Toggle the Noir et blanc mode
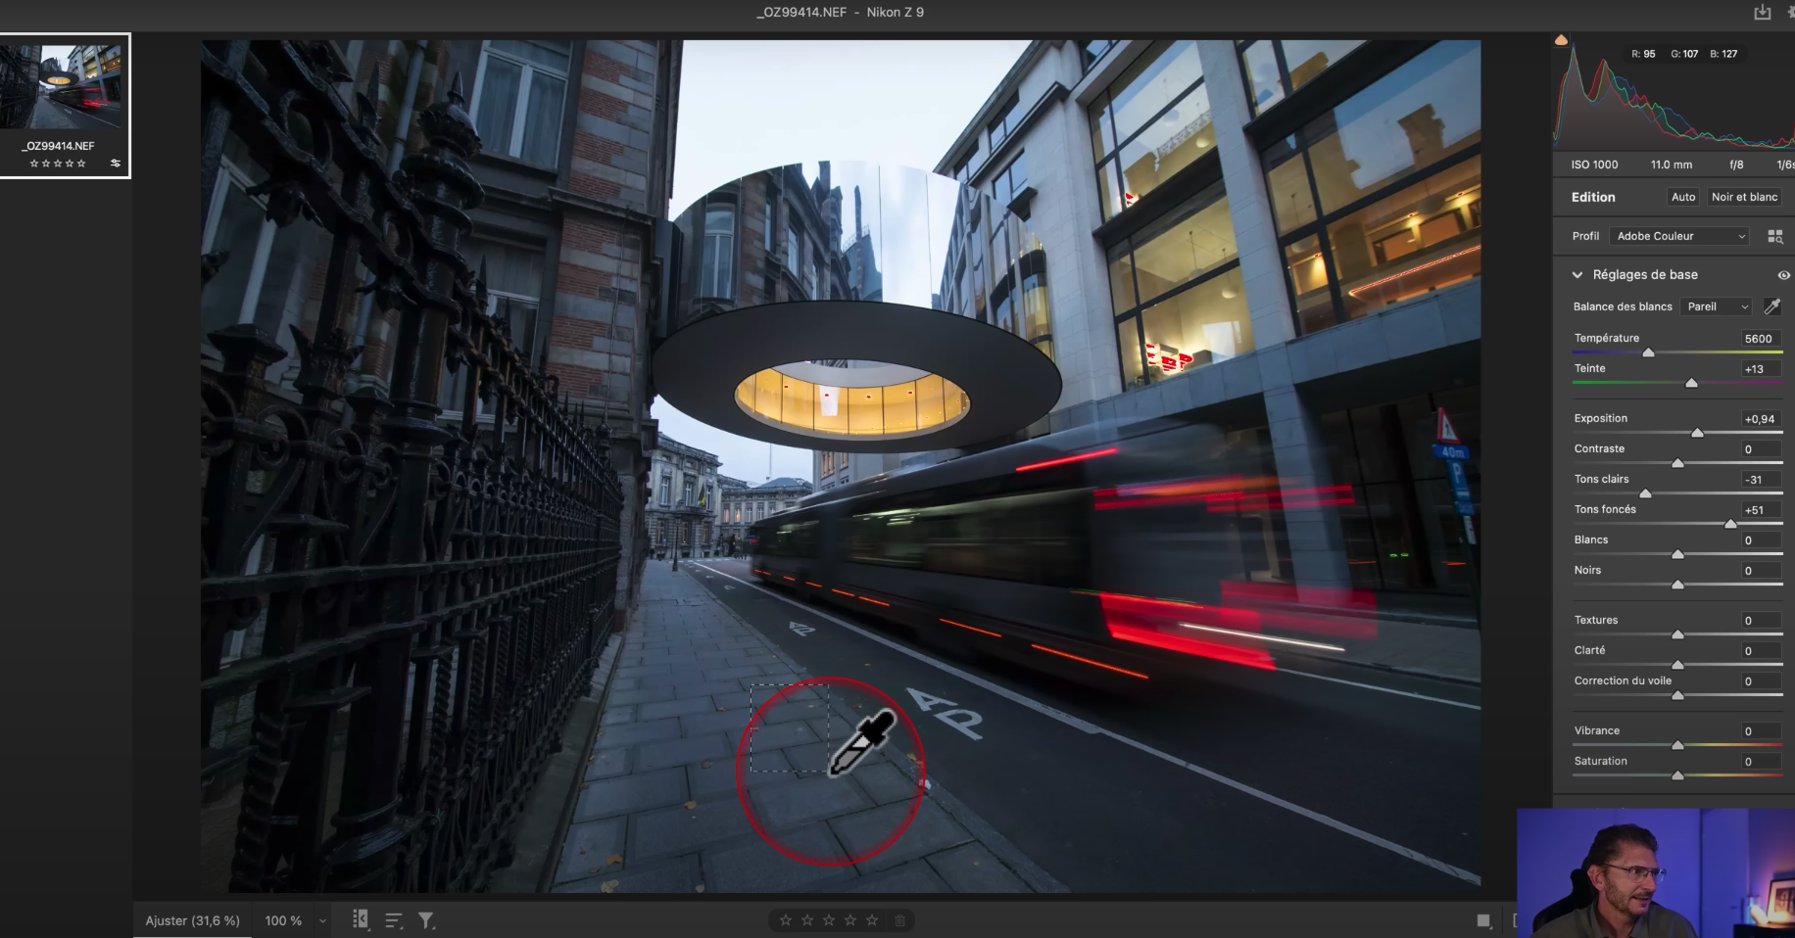This screenshot has width=1795, height=938. pos(1744,197)
